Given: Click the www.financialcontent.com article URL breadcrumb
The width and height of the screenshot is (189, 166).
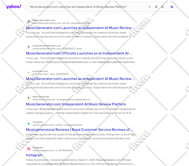Looking at the screenshot, I should [61, 23].
